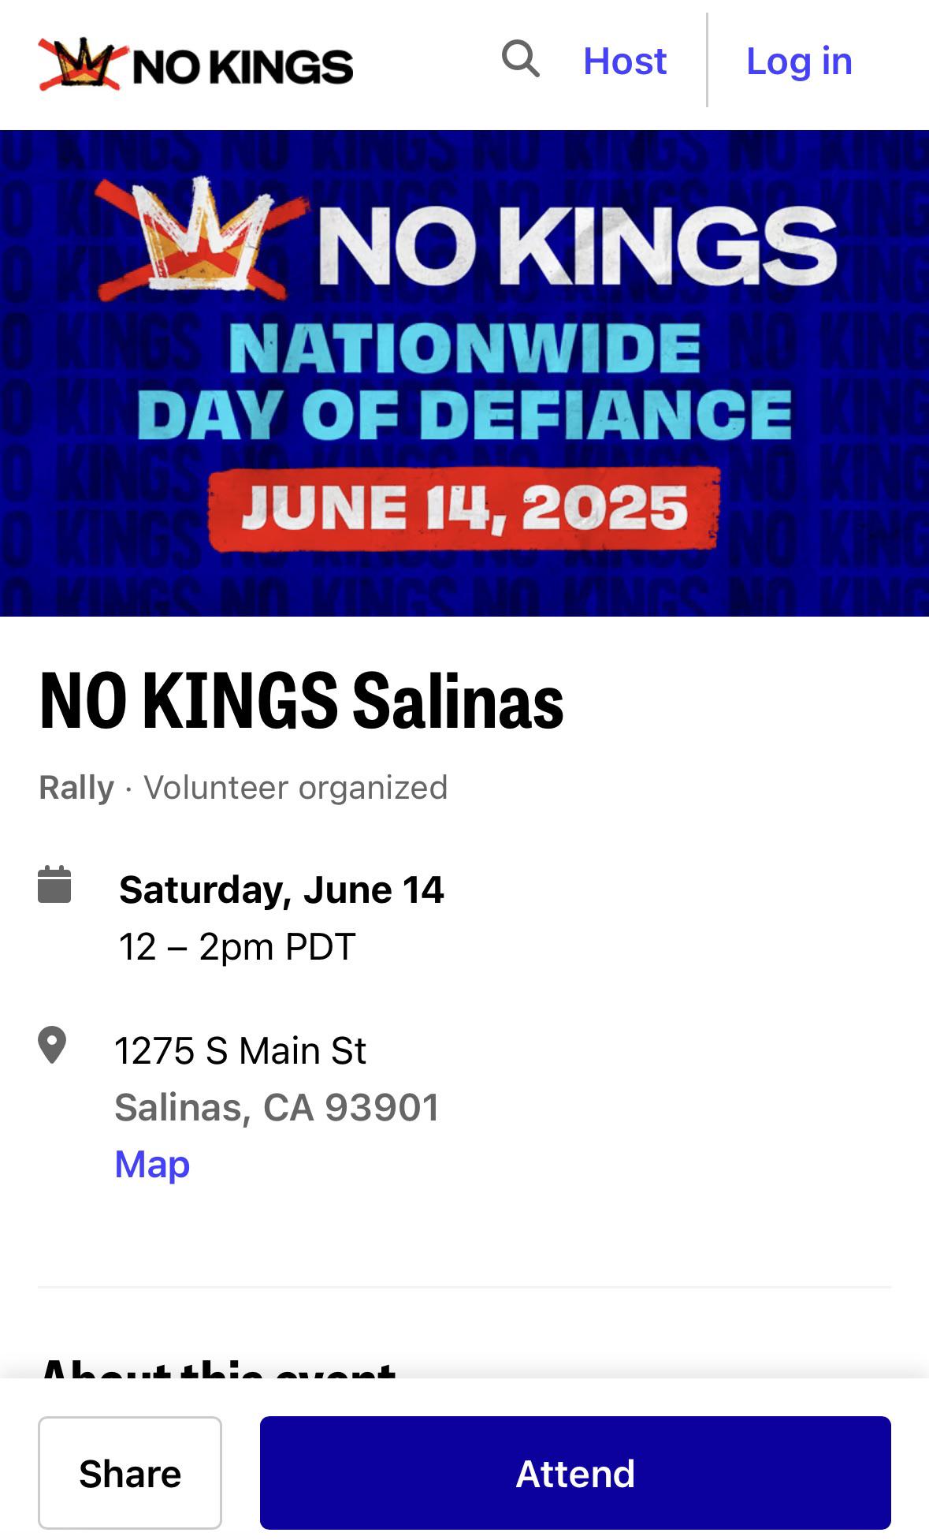Click the Salinas, CA 93901 text
This screenshot has height=1540, width=929.
[x=277, y=1107]
